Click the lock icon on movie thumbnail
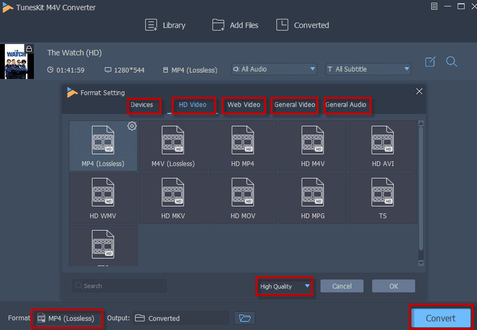The height and width of the screenshot is (330, 477). (x=29, y=49)
